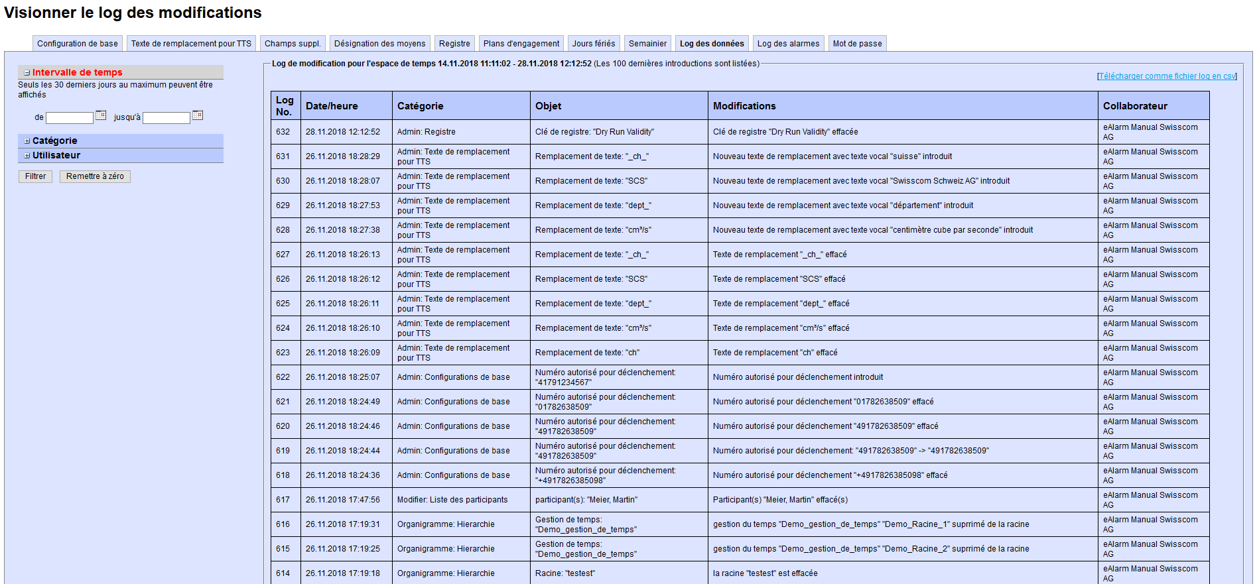Screen dimensions: 1257x584
Task: Select the Log des alarmes tab
Action: 788,44
